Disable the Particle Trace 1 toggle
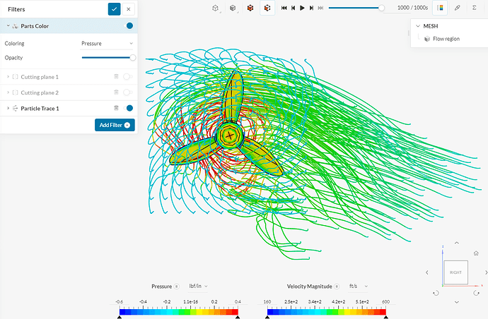 point(129,108)
